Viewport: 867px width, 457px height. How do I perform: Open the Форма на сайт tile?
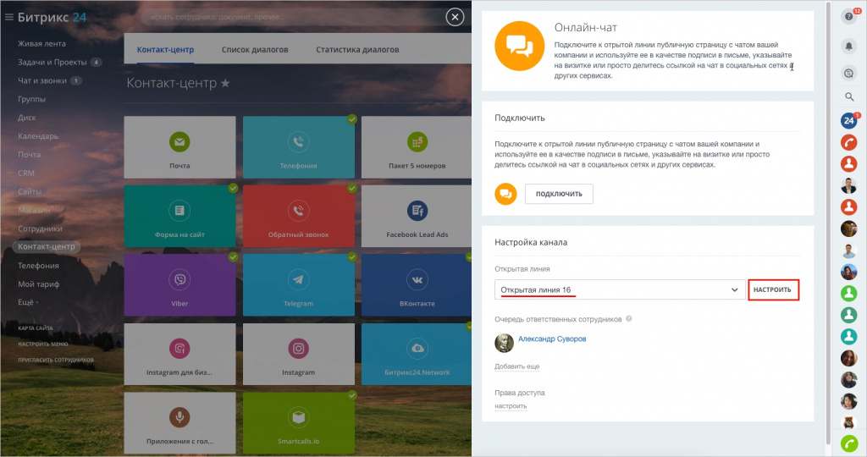point(179,216)
